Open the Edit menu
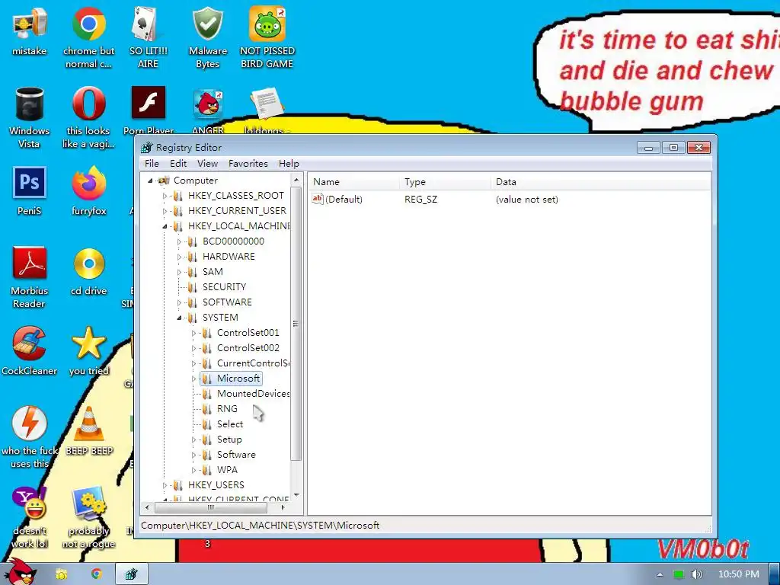Viewport: 780px width, 585px height. [178, 164]
